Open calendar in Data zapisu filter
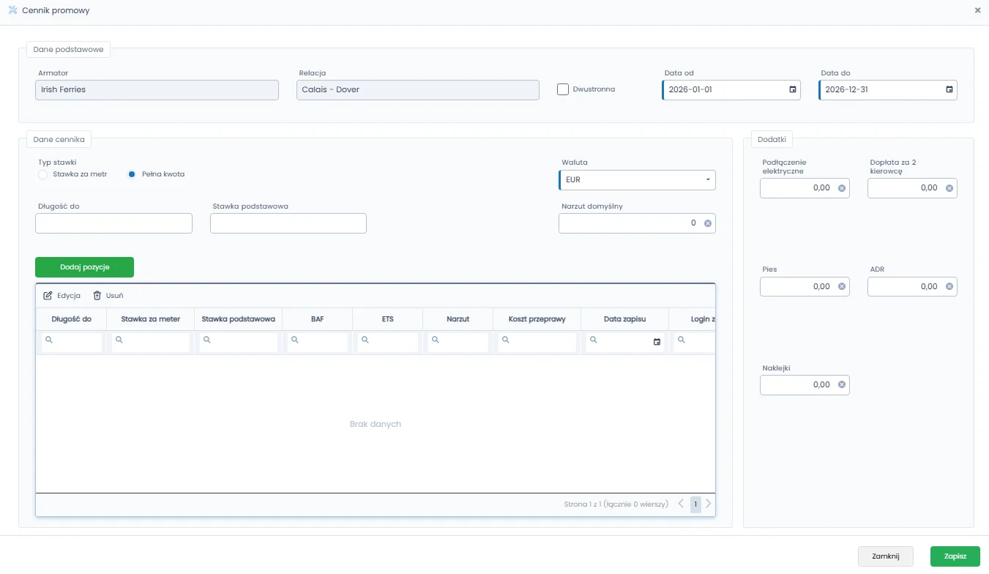The width and height of the screenshot is (989, 574). click(657, 342)
